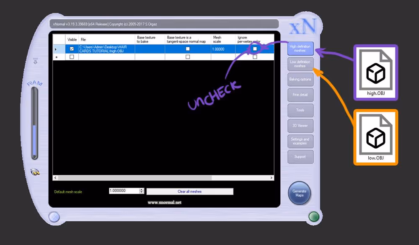Screen dimensions: 419x245
Task: Click the Default mesh scale label
Action: [68, 192]
